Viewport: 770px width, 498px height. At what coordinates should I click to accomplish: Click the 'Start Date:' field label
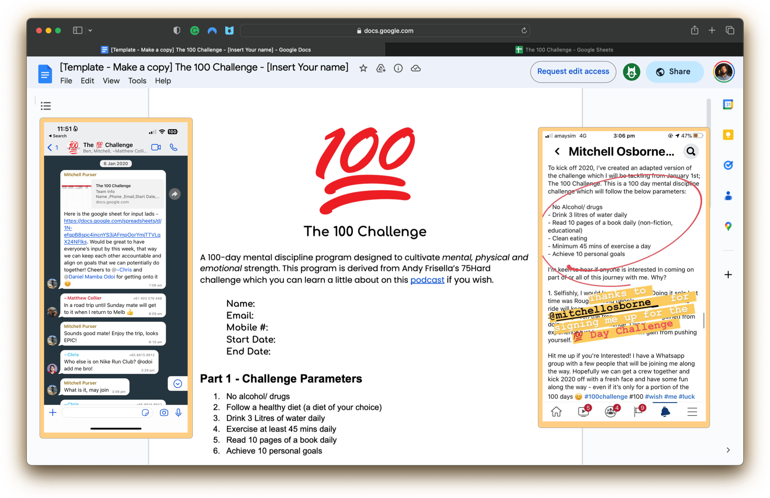point(251,339)
